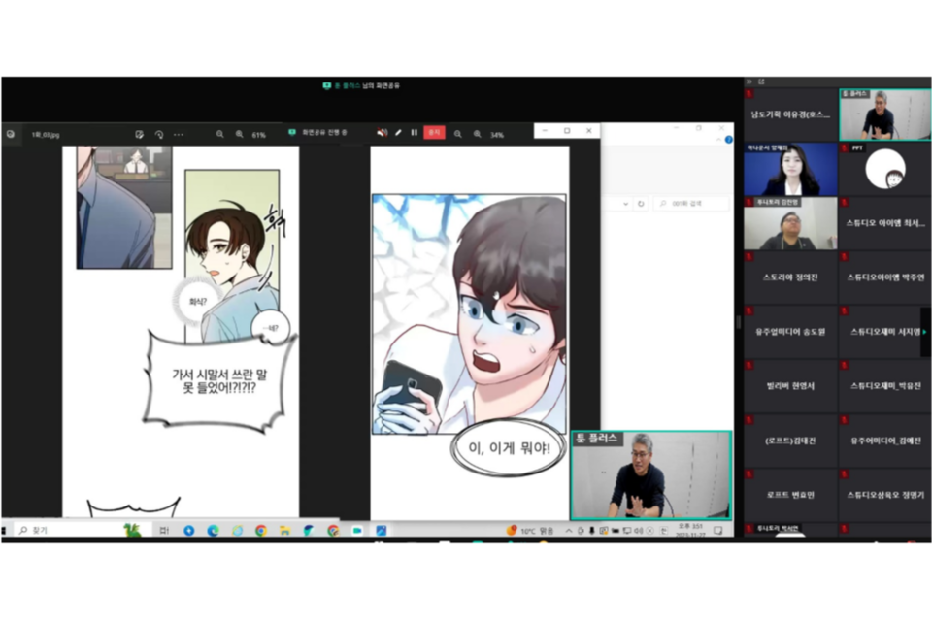
Task: Select the 스토리에 정의진 participant tile
Action: pos(790,277)
